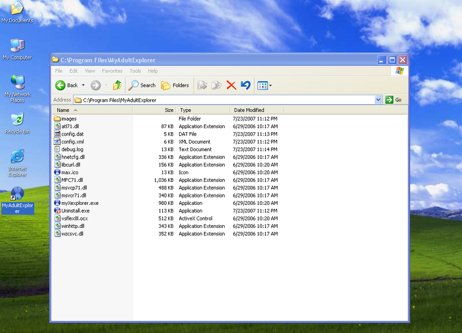The height and width of the screenshot is (333, 462).
Task: Click the "1,036 KB" size cell
Action: [164, 180]
